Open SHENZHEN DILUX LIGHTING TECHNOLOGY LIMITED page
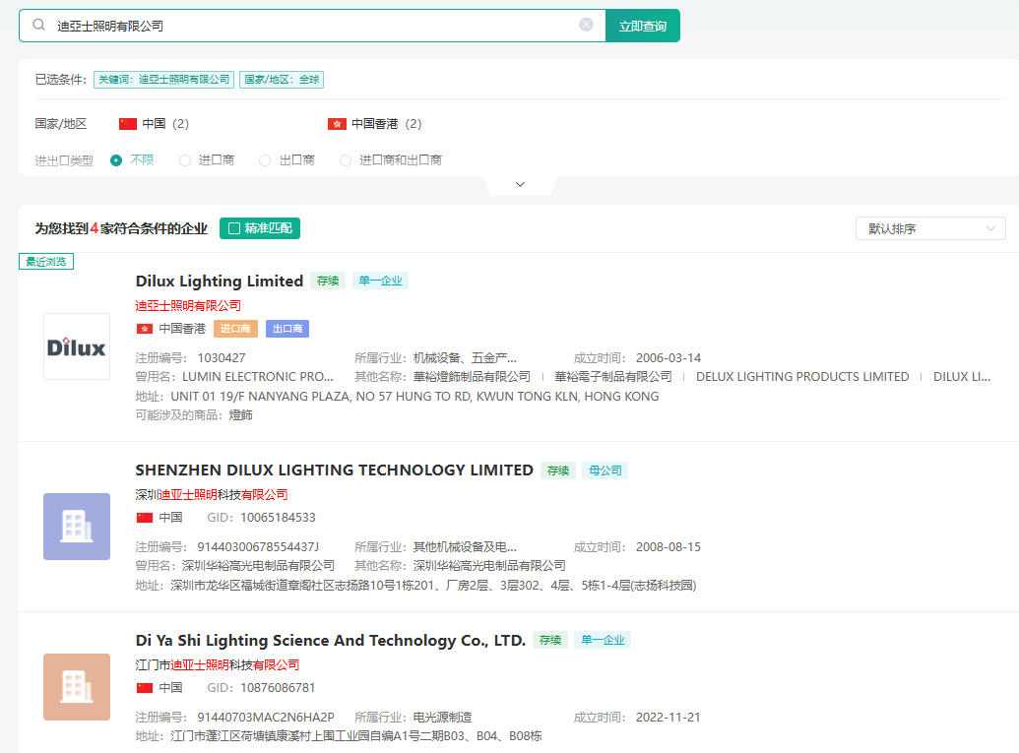Viewport: 1019px width, 753px height. tap(334, 470)
